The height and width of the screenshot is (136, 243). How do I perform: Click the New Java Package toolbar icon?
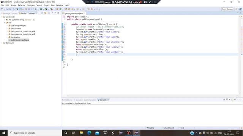57,9
